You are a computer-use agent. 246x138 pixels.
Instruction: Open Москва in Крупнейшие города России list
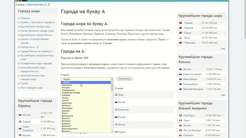coord(187,69)
